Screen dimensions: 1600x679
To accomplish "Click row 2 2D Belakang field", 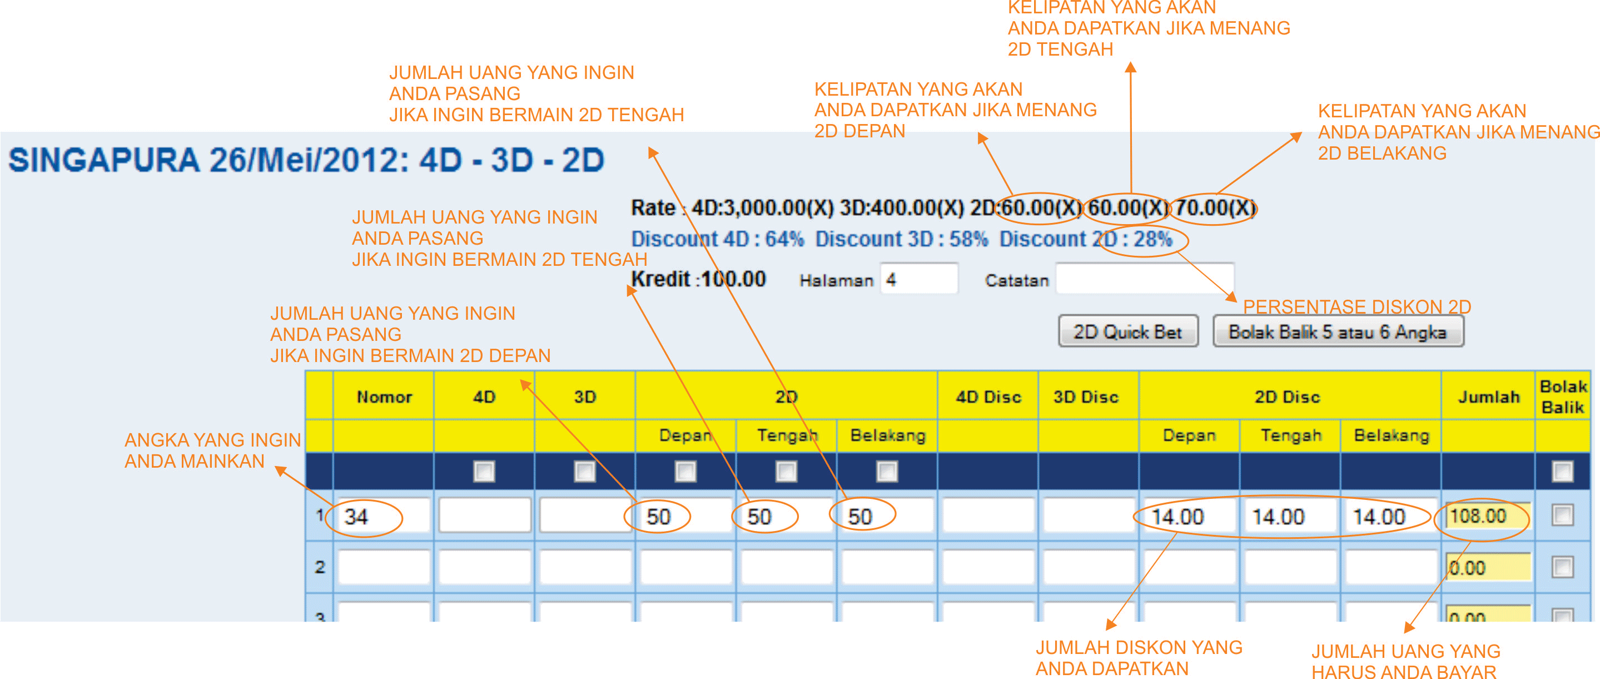I will pos(887,567).
